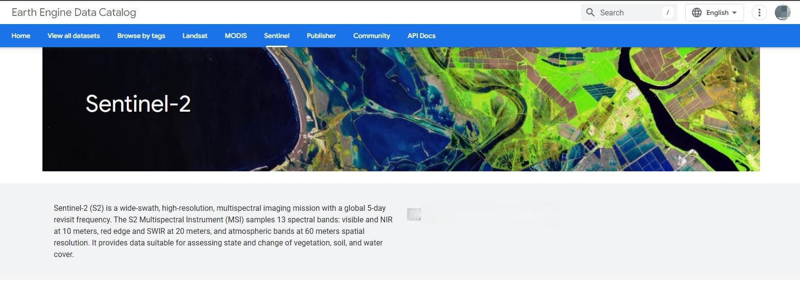This screenshot has width=800, height=282.
Task: Focus the Search input field
Action: point(629,13)
